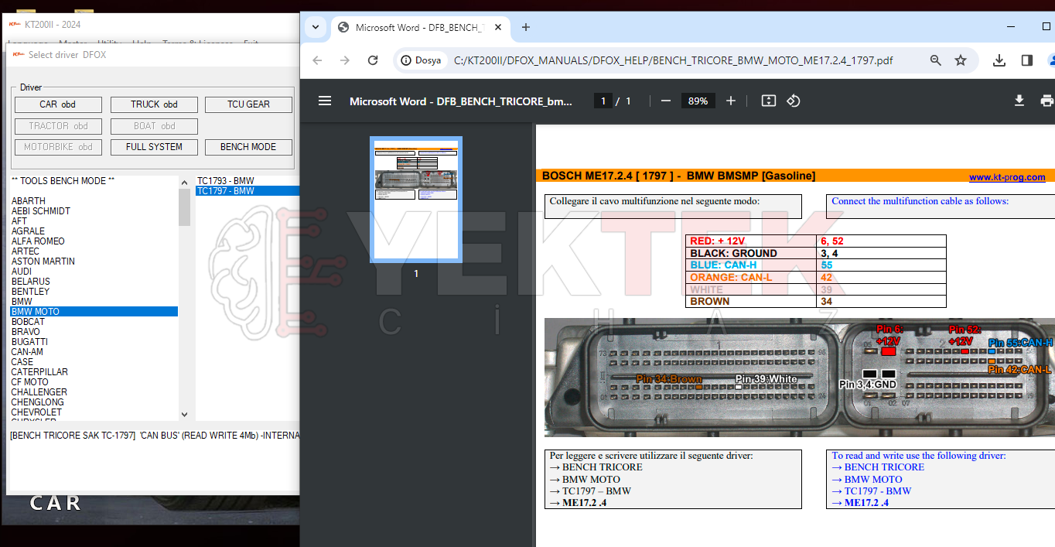This screenshot has width=1055, height=547.
Task: Select ** TOOLS BENCH MODE ** list header
Action: 94,181
